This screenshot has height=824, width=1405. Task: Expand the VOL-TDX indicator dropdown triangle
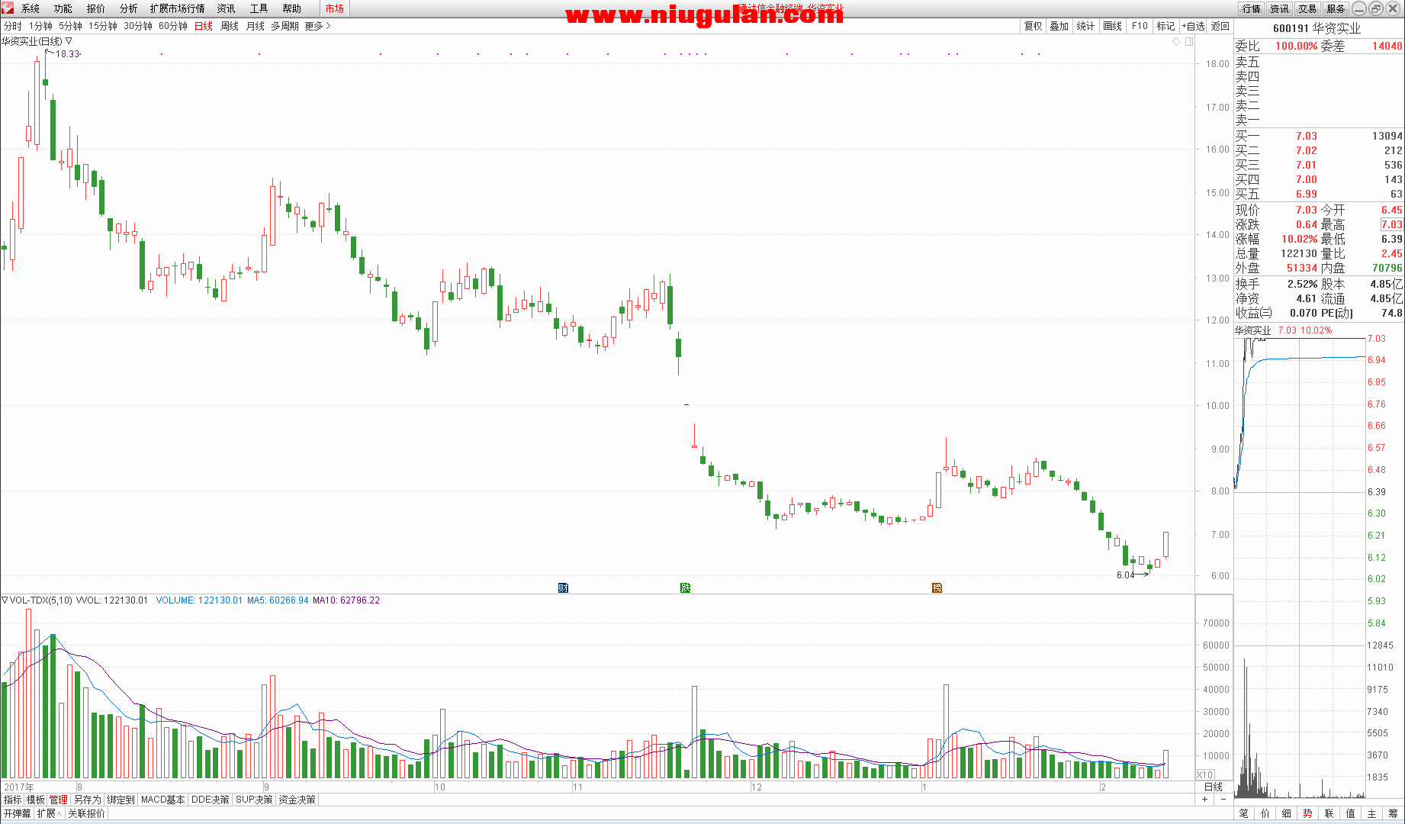5,600
